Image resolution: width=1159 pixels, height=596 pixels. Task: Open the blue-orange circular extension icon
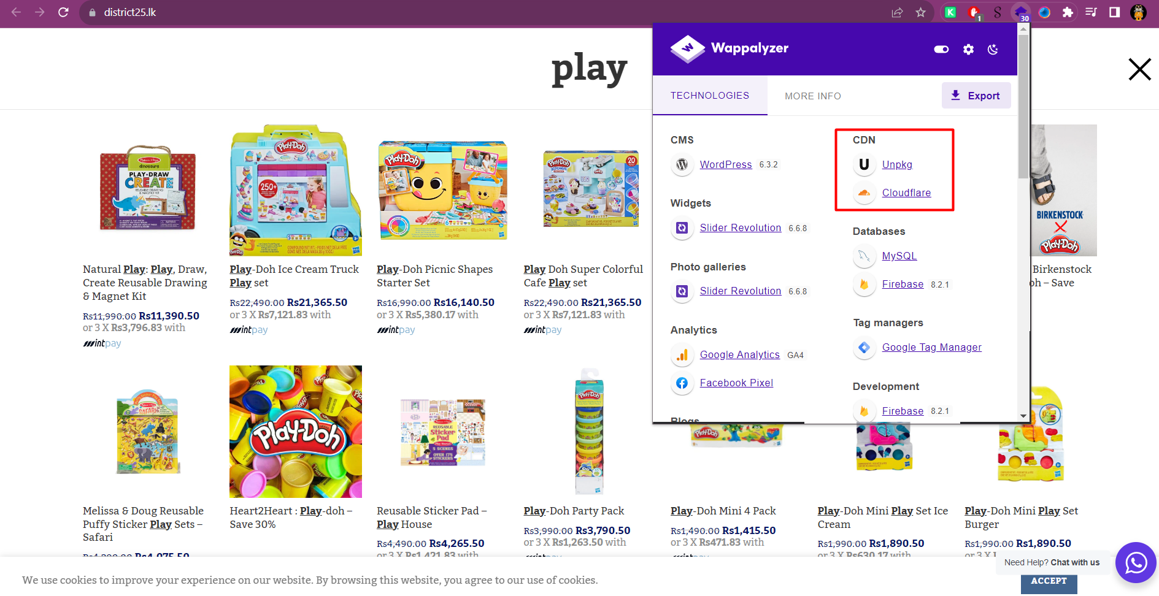[x=1044, y=12]
